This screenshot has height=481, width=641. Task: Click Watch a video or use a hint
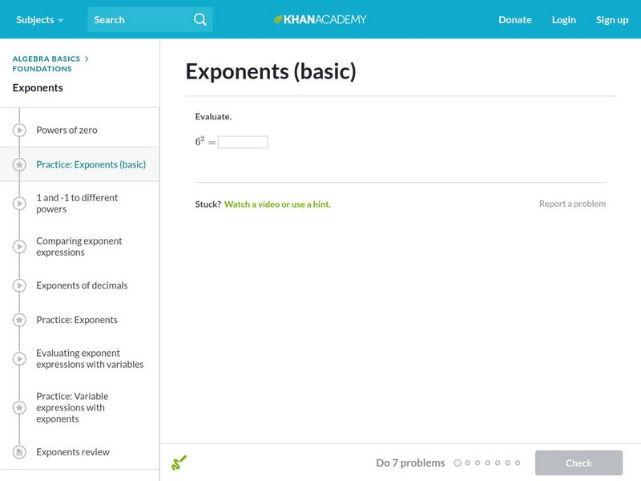click(x=277, y=204)
